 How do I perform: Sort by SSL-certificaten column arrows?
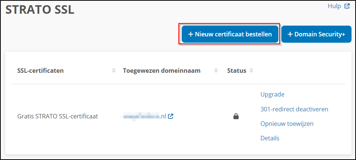(x=114, y=71)
